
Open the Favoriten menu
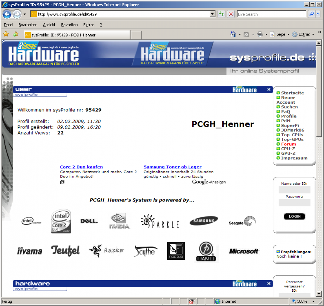pyautogui.click(x=69, y=25)
